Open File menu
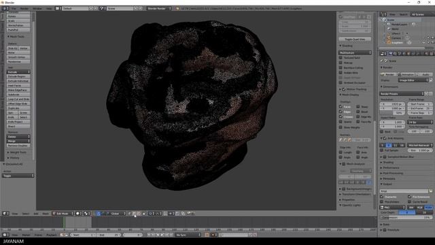The width and height of the screenshot is (435, 245). point(14,9)
